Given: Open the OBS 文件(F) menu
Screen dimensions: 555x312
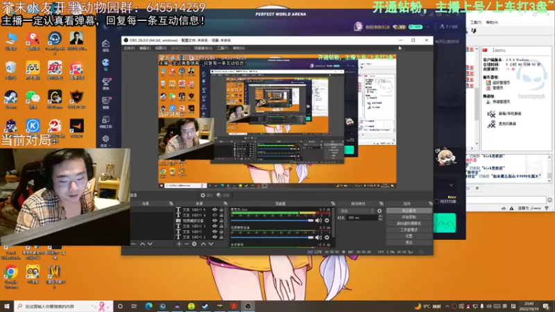Looking at the screenshot, I should tap(129, 48).
